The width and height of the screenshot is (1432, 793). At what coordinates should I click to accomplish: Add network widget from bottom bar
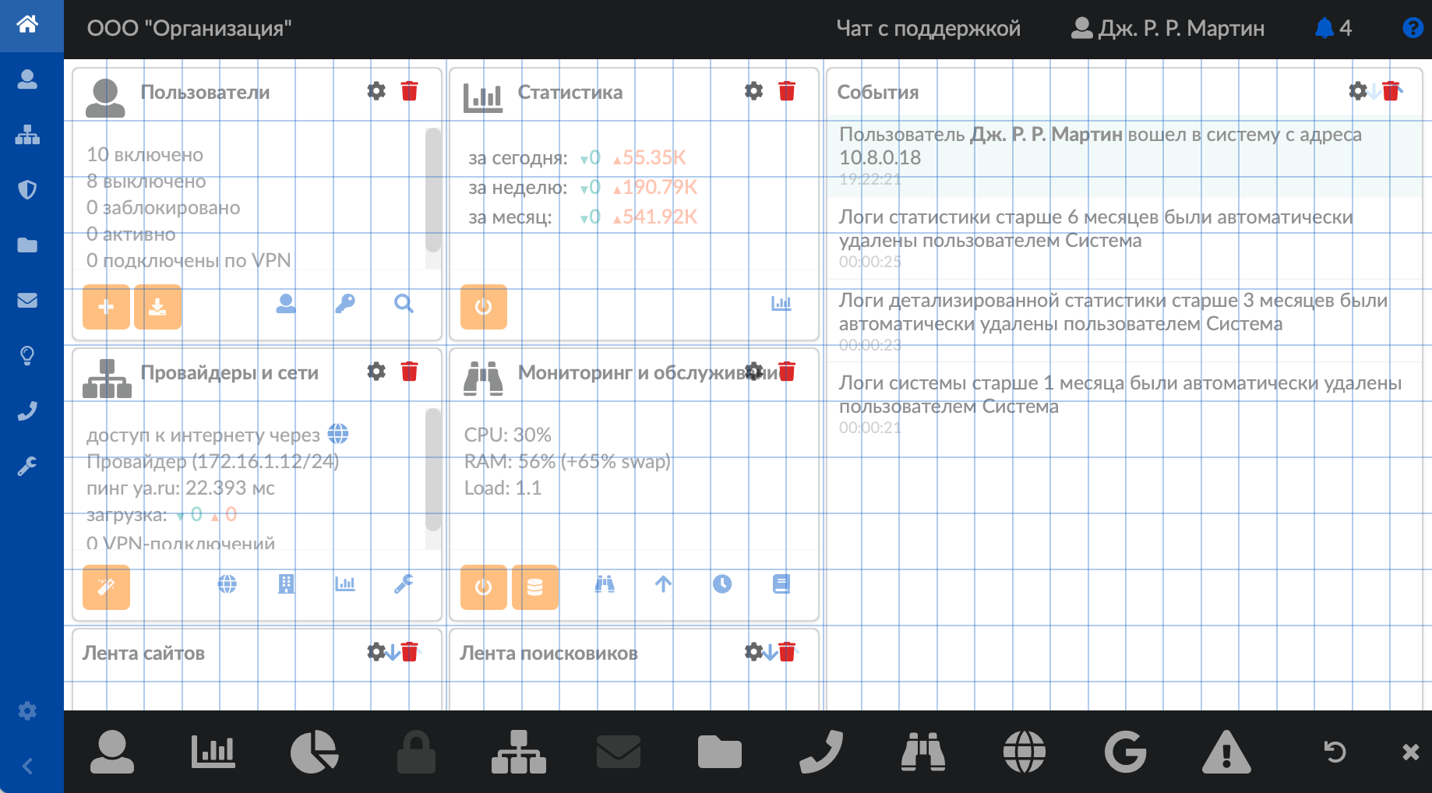[x=518, y=752]
